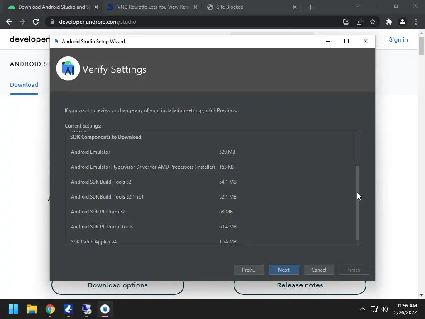Click the Sign in link
425x319 pixels.
pos(398,39)
